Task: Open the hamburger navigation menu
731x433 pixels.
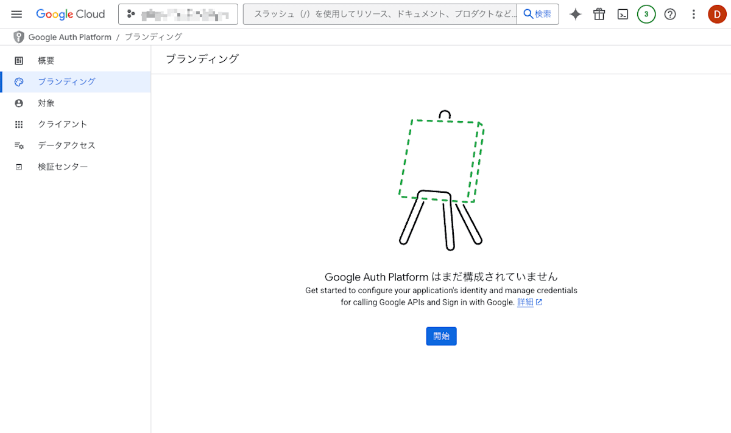Action: pos(16,14)
